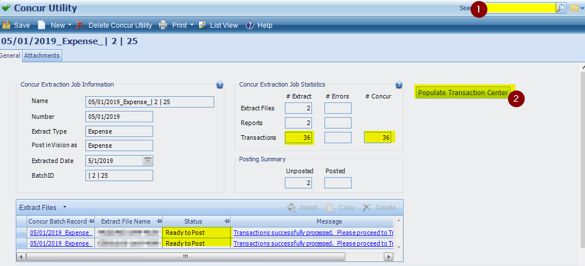Click second row Ready to Post status

(197, 243)
